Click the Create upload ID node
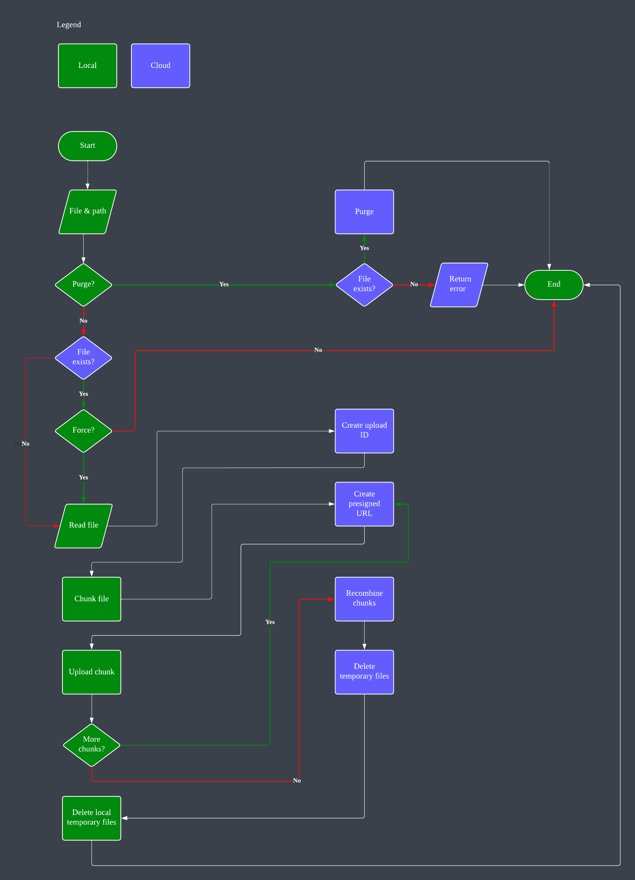The image size is (635, 880). coord(363,430)
